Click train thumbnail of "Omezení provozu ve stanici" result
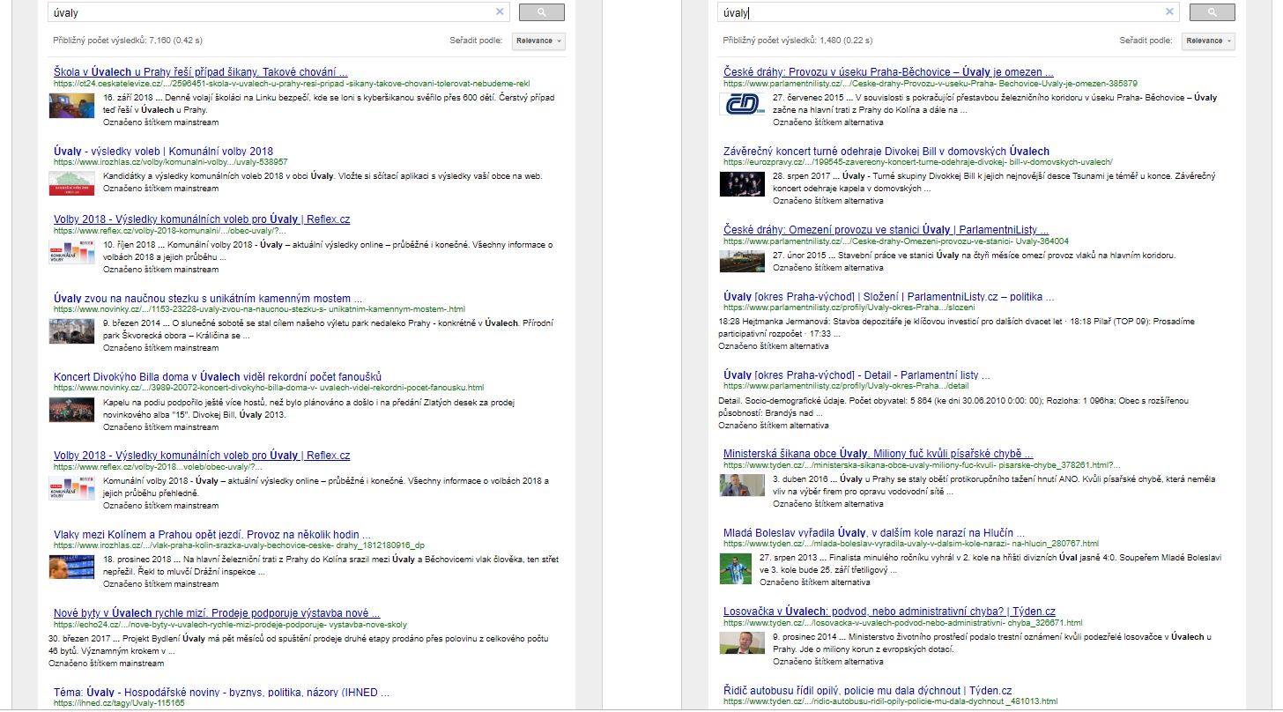This screenshot has width=1283, height=712. pyautogui.click(x=742, y=262)
